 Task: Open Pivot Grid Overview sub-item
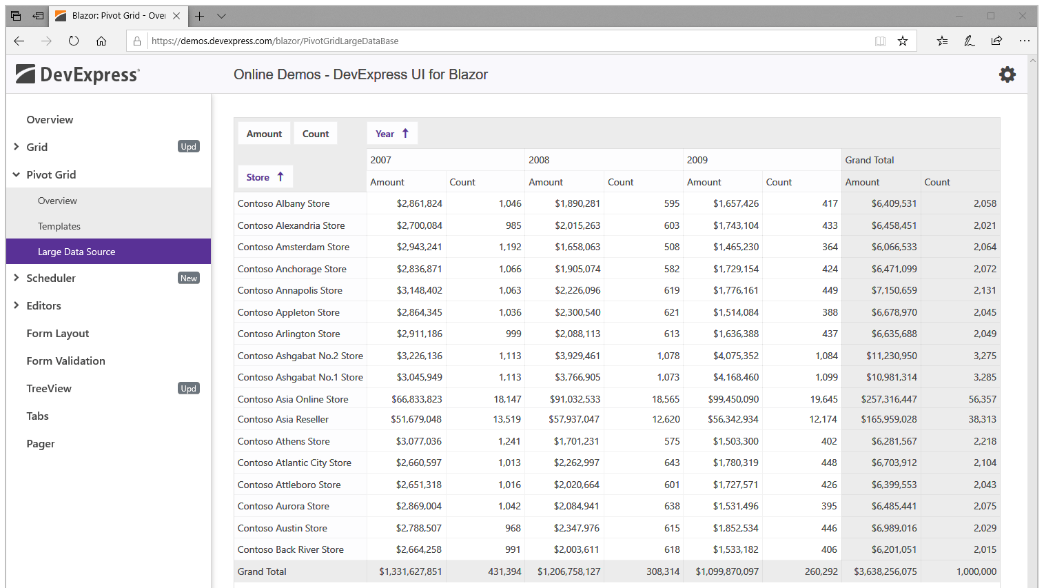point(57,201)
